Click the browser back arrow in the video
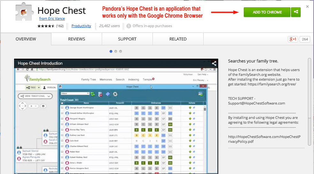The width and height of the screenshot is (314, 174). coord(18,69)
